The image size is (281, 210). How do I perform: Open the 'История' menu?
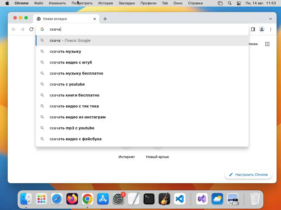pos(106,3)
